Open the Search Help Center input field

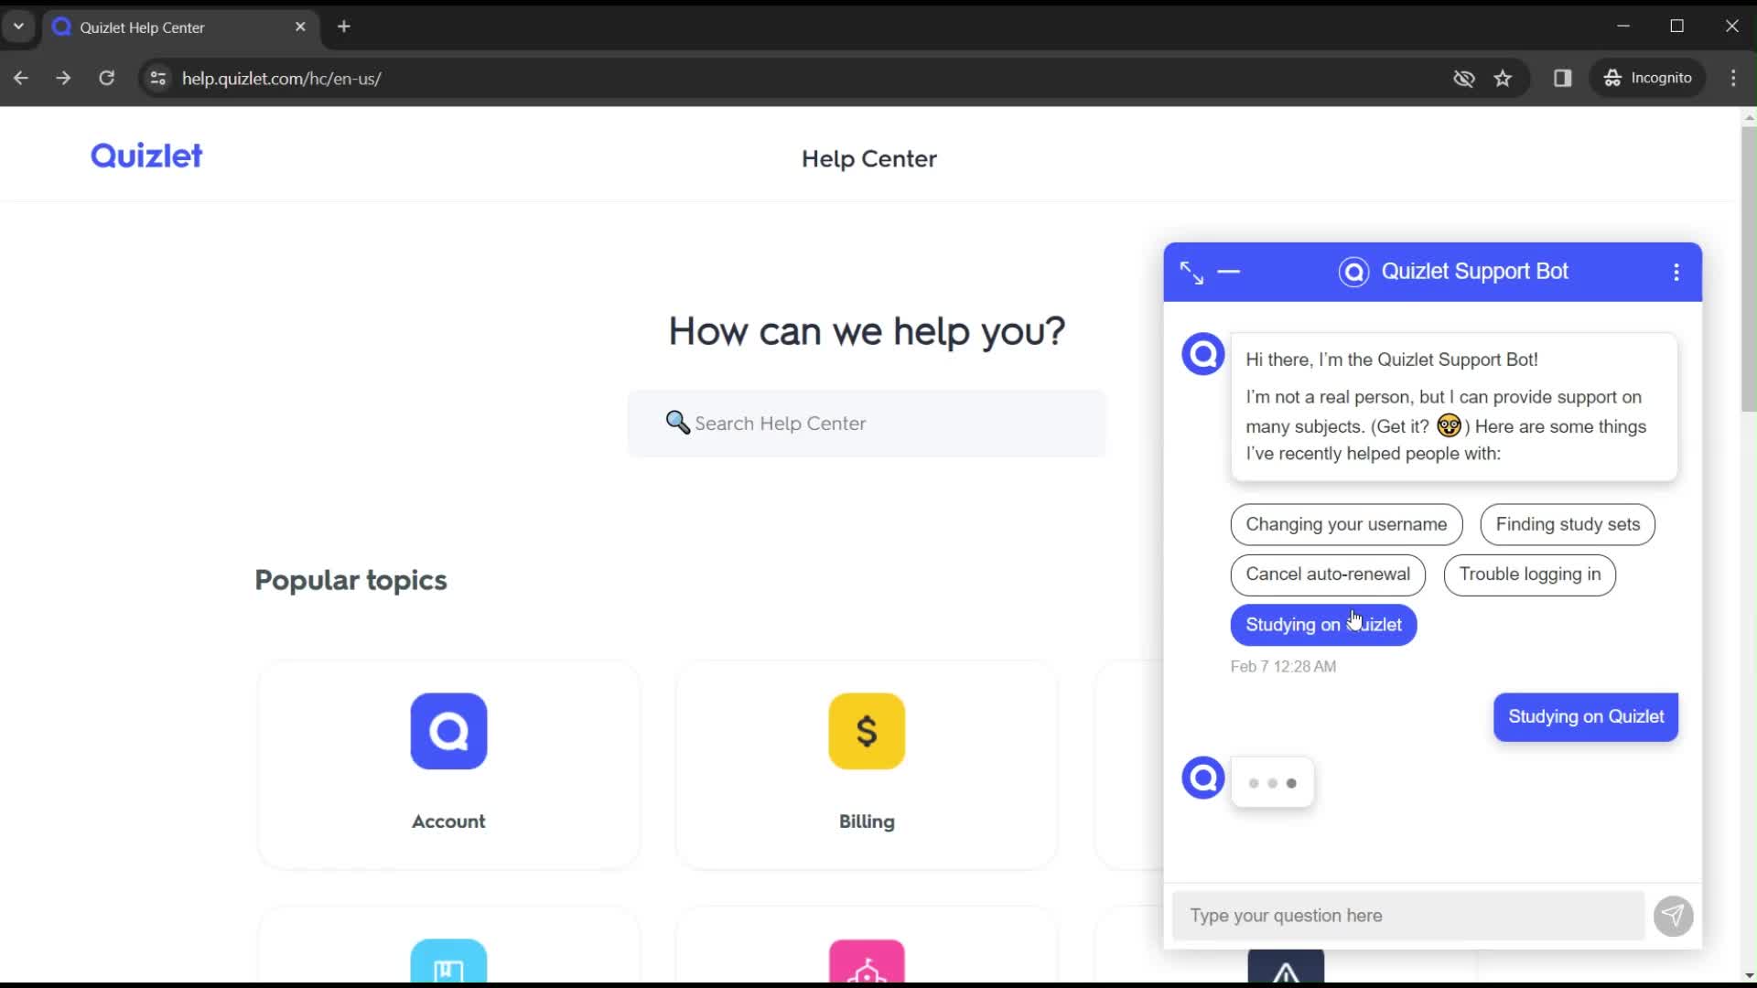pyautogui.click(x=868, y=424)
